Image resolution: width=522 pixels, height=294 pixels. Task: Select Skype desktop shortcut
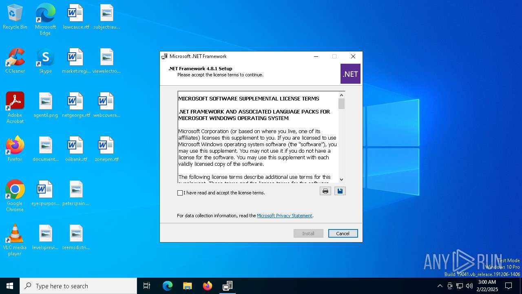pyautogui.click(x=45, y=61)
